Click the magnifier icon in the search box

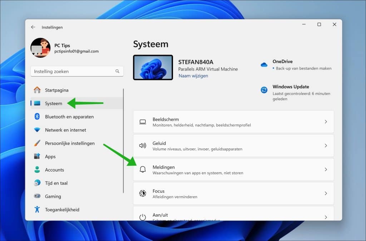[x=117, y=71]
